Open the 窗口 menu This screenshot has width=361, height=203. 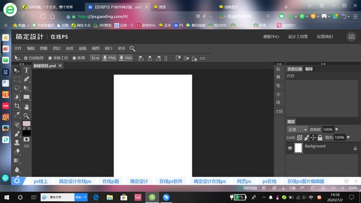(108, 48)
